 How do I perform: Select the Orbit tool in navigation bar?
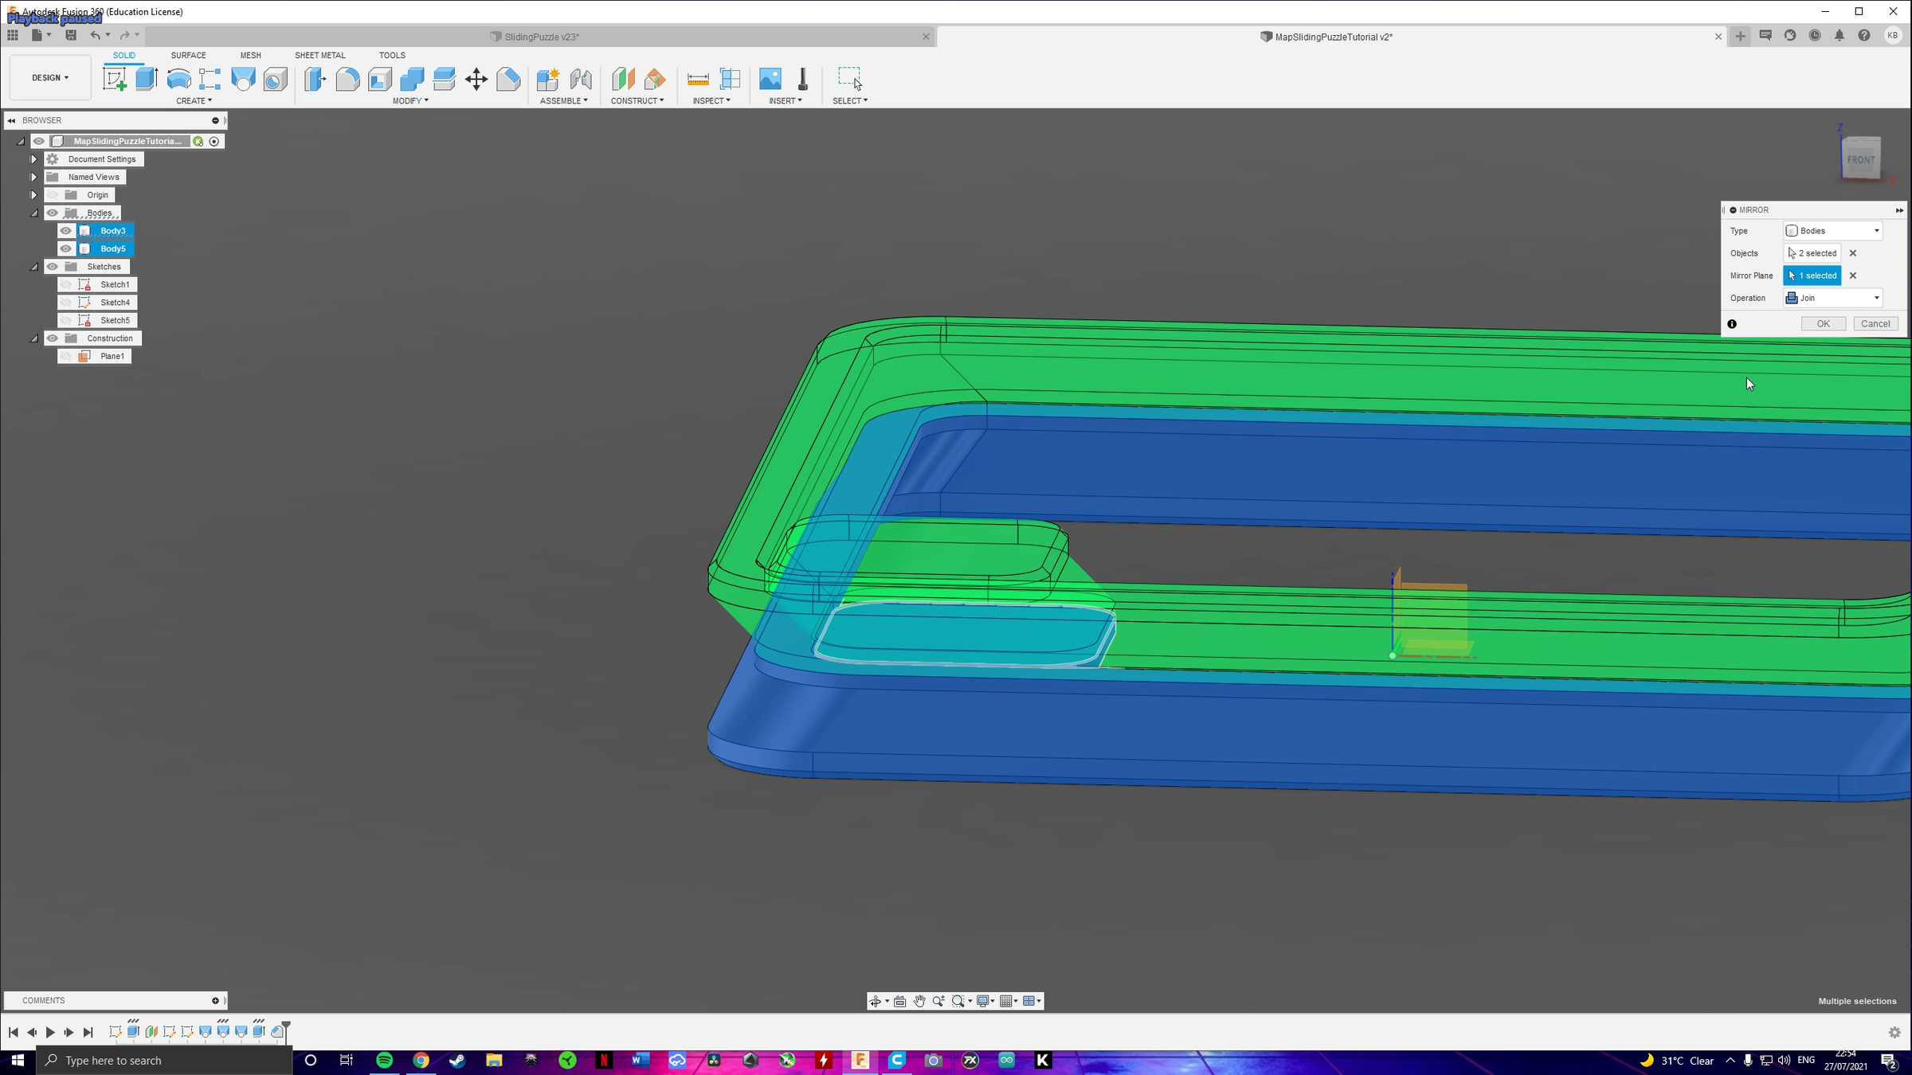[876, 1001]
